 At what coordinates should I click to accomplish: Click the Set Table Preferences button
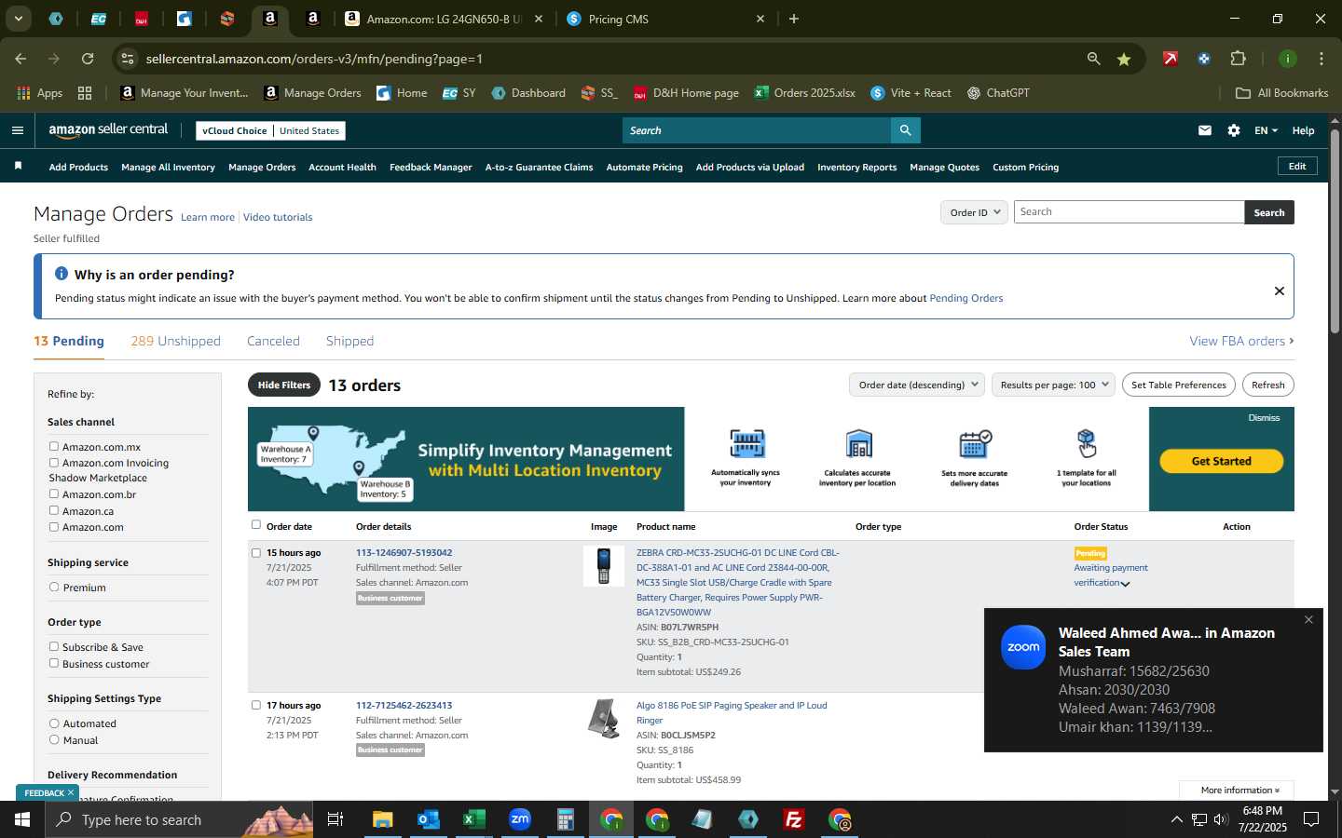[1179, 385]
